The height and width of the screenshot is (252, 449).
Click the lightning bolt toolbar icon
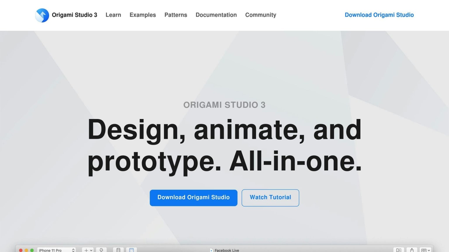click(x=101, y=250)
